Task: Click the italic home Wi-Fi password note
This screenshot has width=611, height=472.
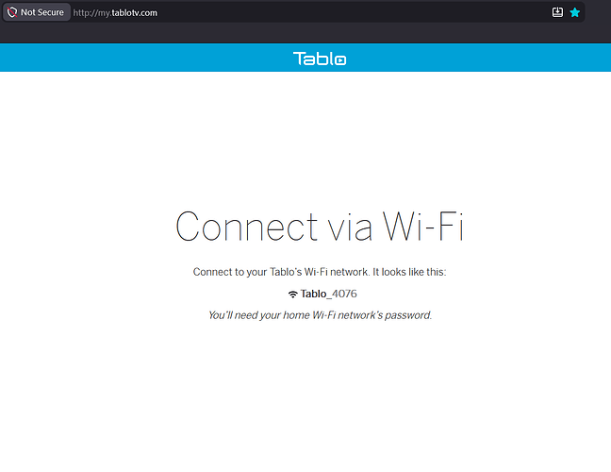Action: coord(320,315)
